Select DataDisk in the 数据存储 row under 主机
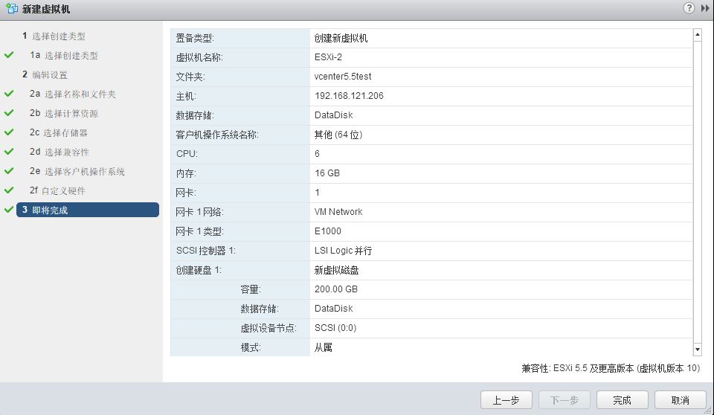The image size is (714, 415). [333, 115]
